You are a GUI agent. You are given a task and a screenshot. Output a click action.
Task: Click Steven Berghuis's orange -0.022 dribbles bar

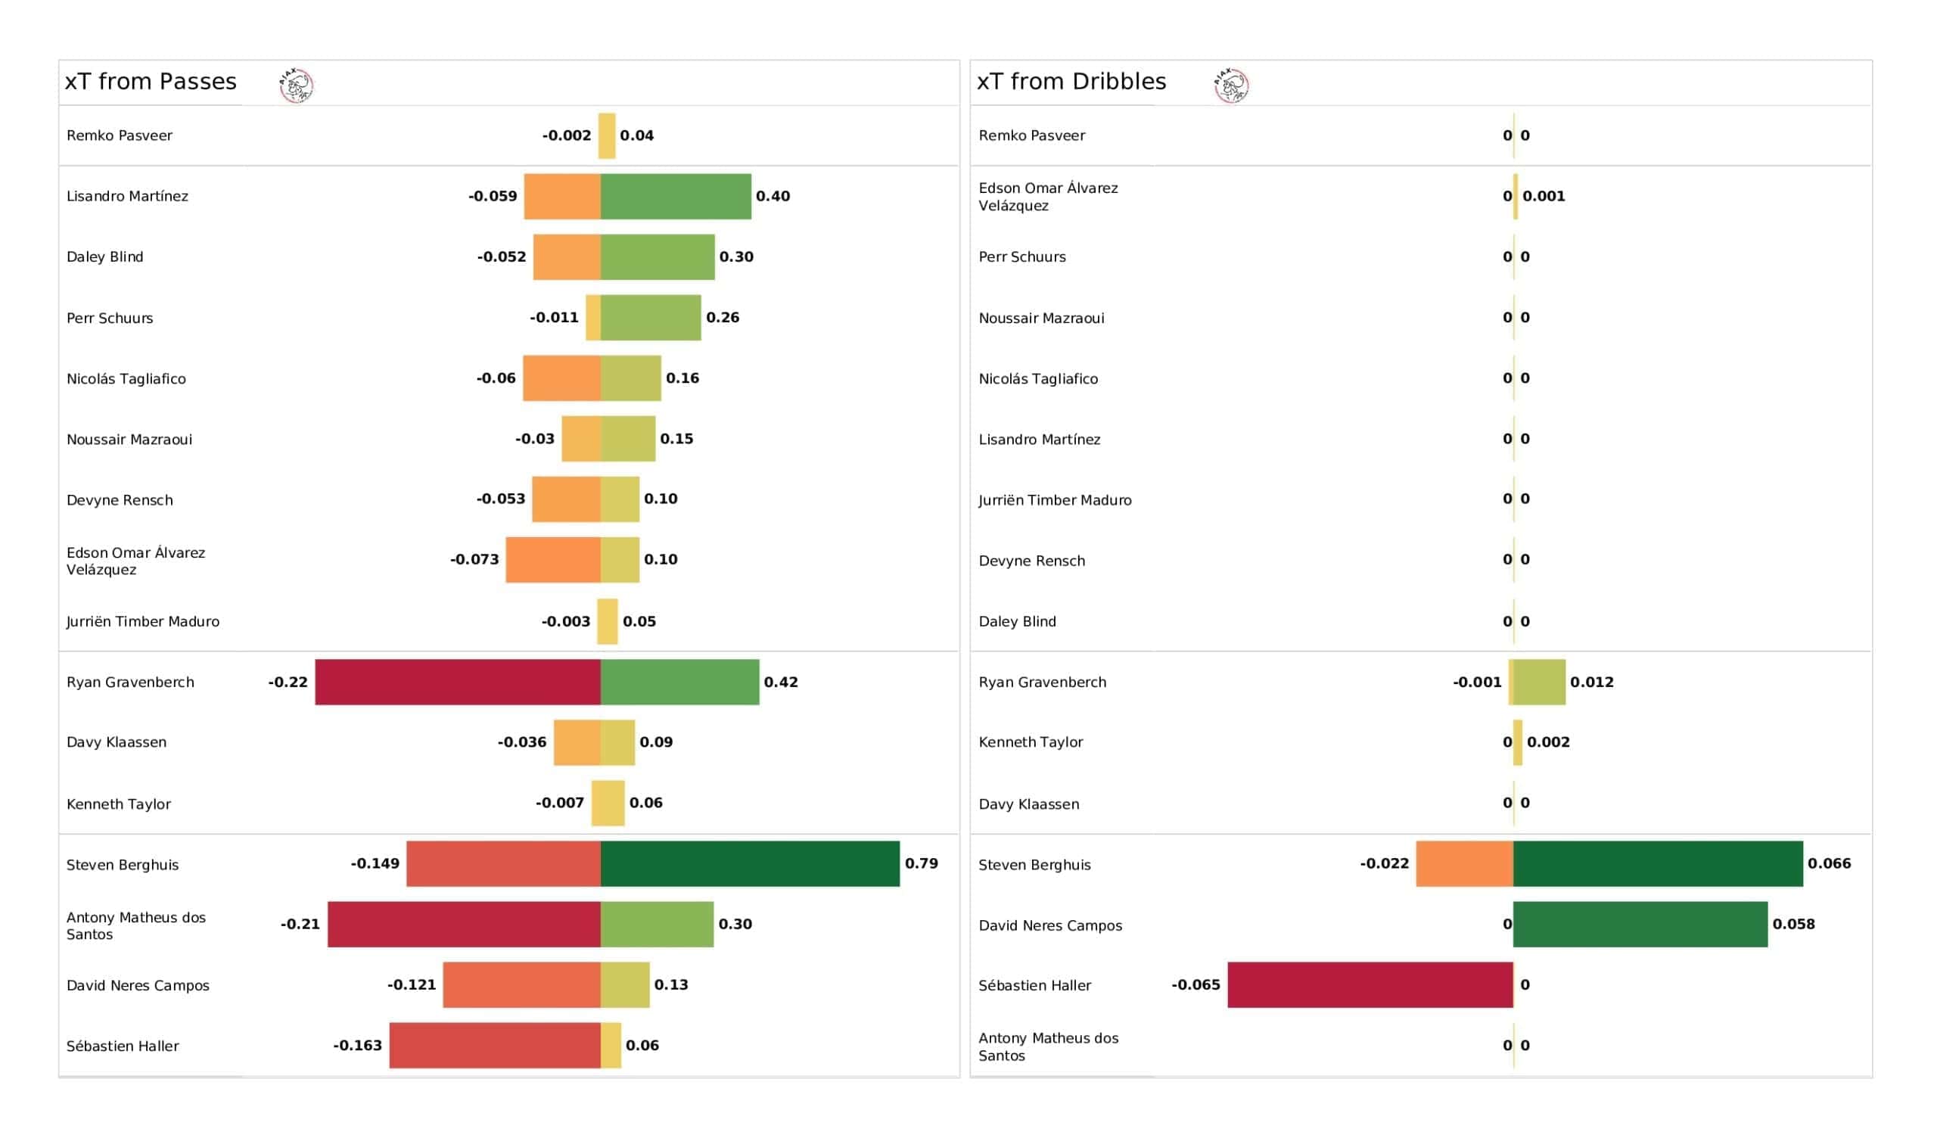(1465, 864)
